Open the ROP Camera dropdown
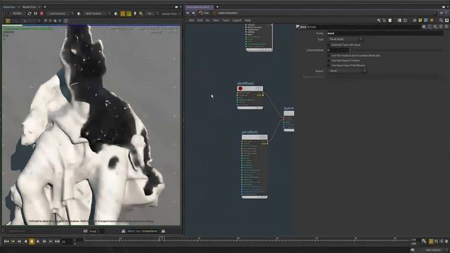 tap(96, 13)
